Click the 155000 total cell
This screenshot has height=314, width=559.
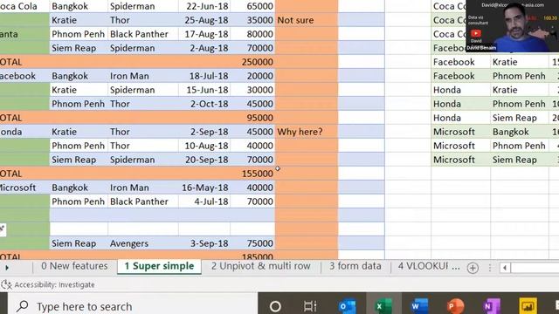[x=252, y=174]
